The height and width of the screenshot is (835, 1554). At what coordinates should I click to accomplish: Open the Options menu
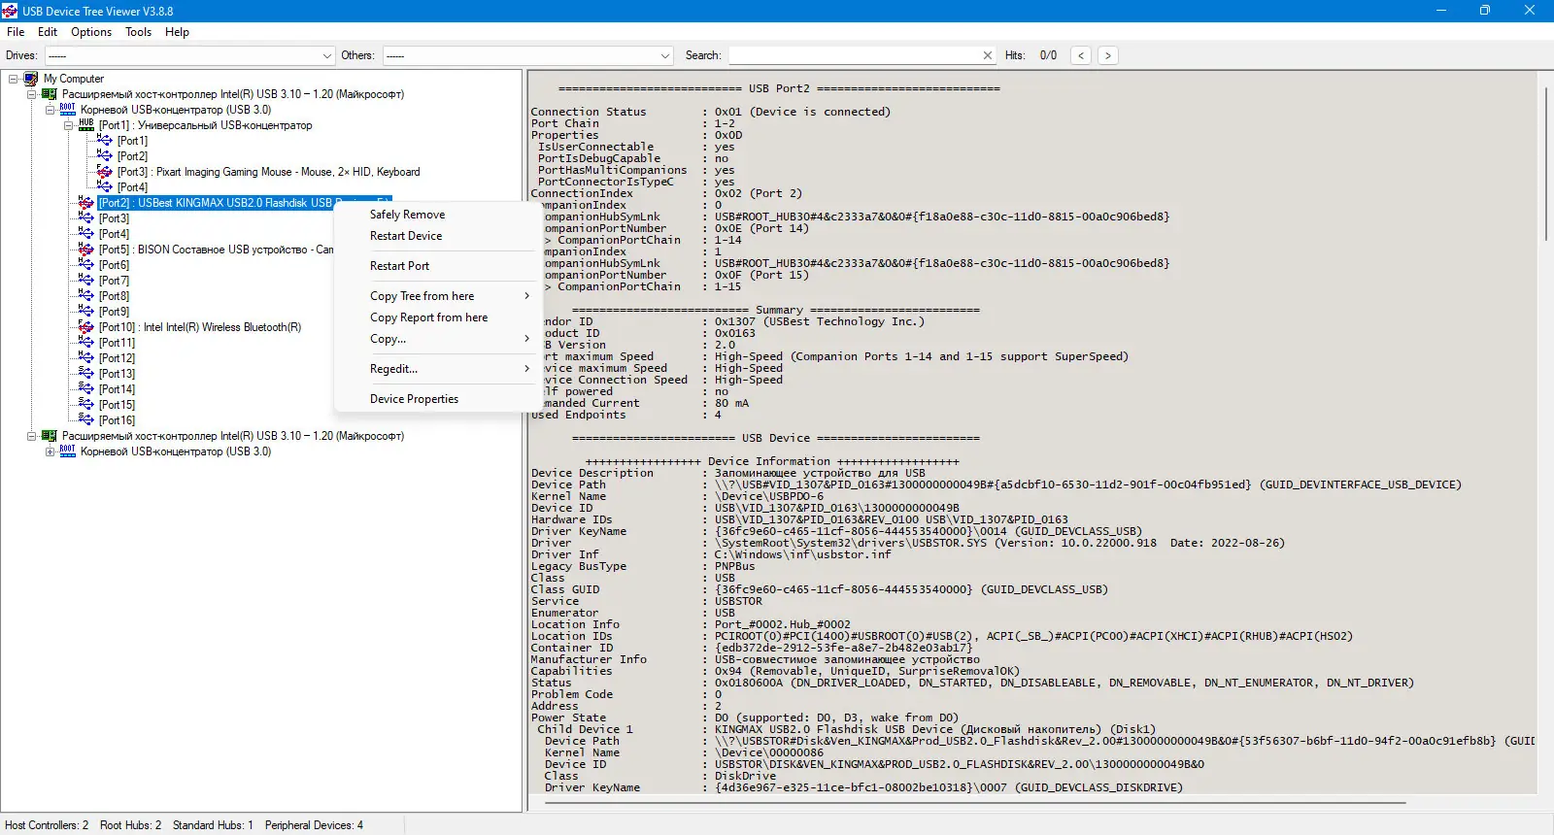click(91, 32)
